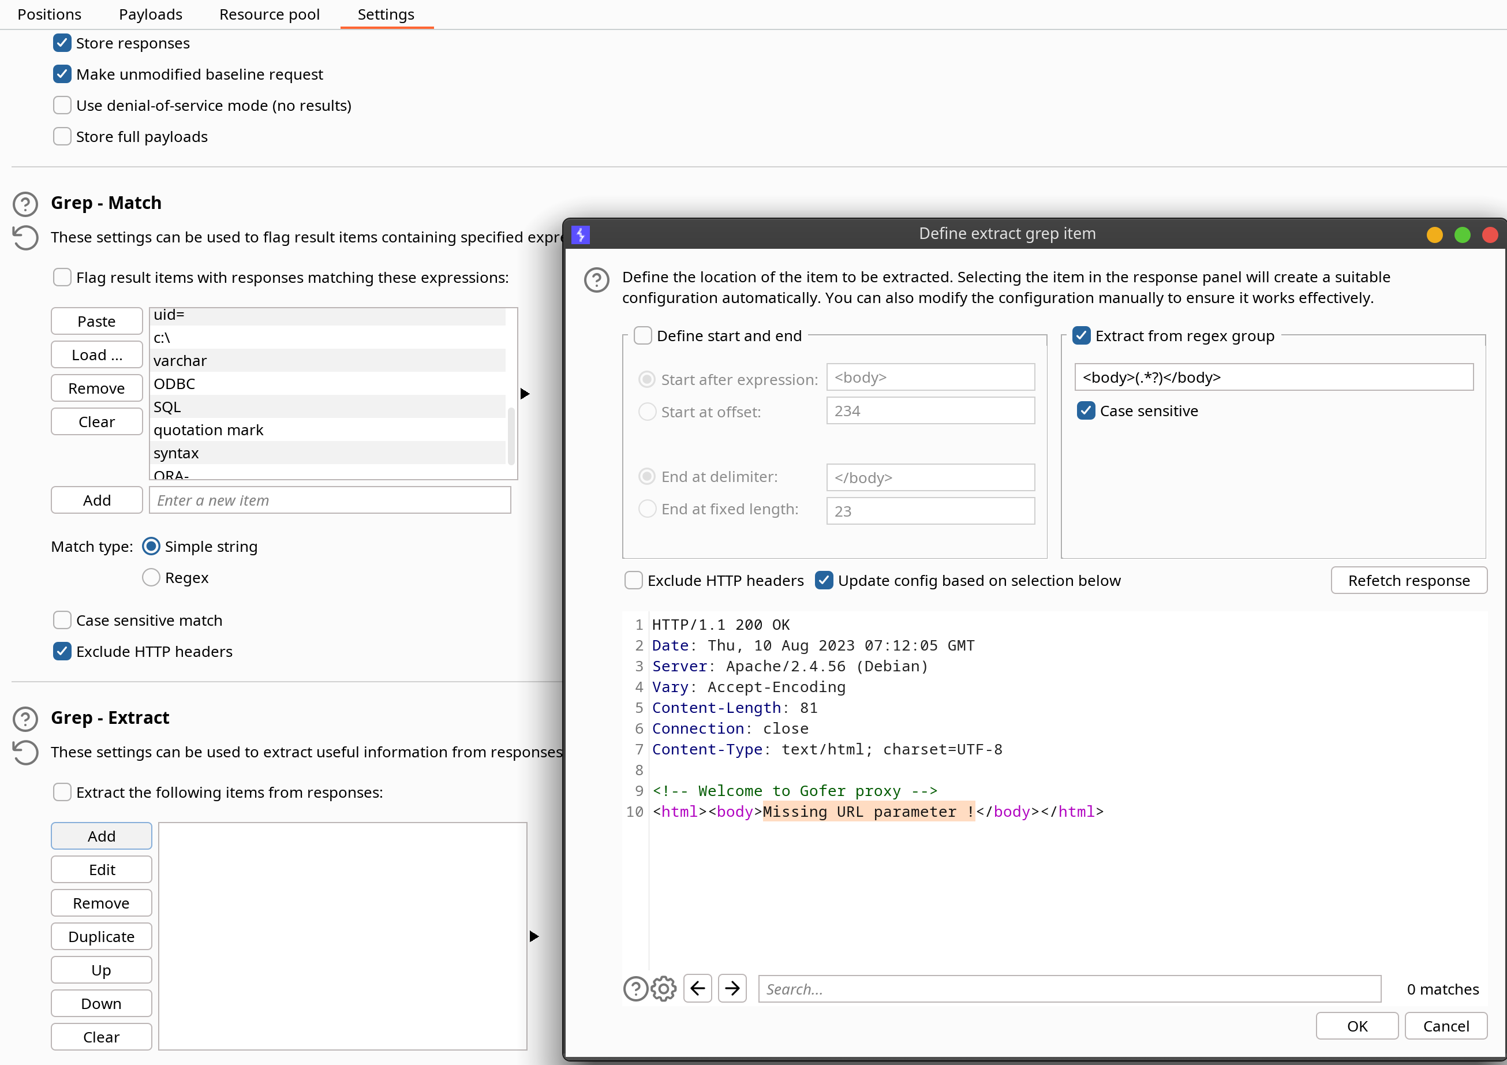
Task: Restore defaults for Grep - Match section
Action: [x=25, y=237]
